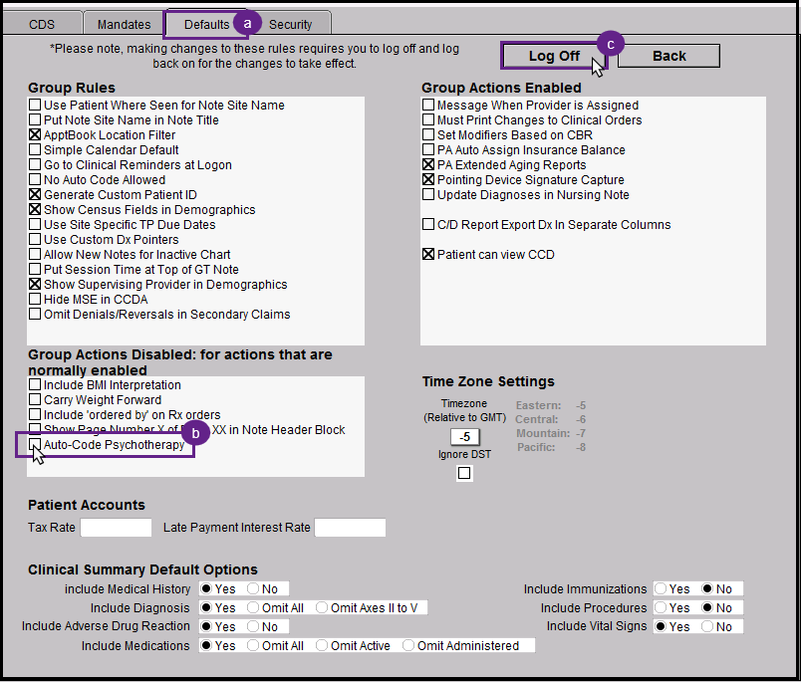Select No for Include Medical History
This screenshot has width=801, height=682.
pos(253,589)
